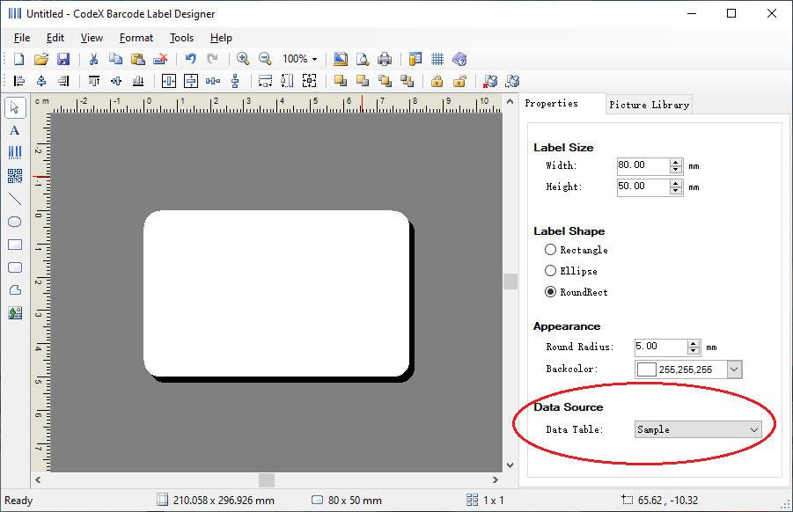The height and width of the screenshot is (512, 793).
Task: Click the horizontal scrollbar right arrow
Action: point(496,479)
